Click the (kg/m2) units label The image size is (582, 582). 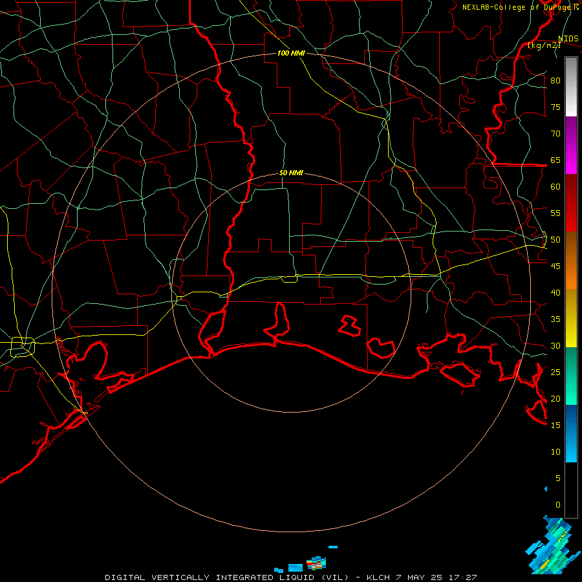544,45
